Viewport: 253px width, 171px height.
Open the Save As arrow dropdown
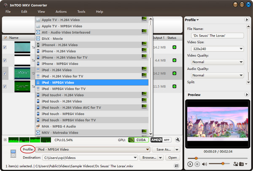pos(177,150)
